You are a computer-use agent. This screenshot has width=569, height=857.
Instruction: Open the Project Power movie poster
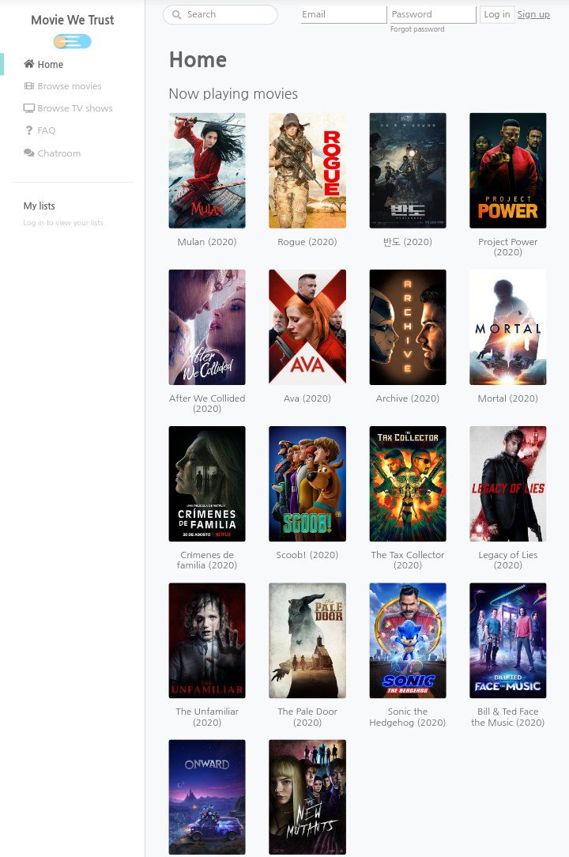click(x=508, y=171)
